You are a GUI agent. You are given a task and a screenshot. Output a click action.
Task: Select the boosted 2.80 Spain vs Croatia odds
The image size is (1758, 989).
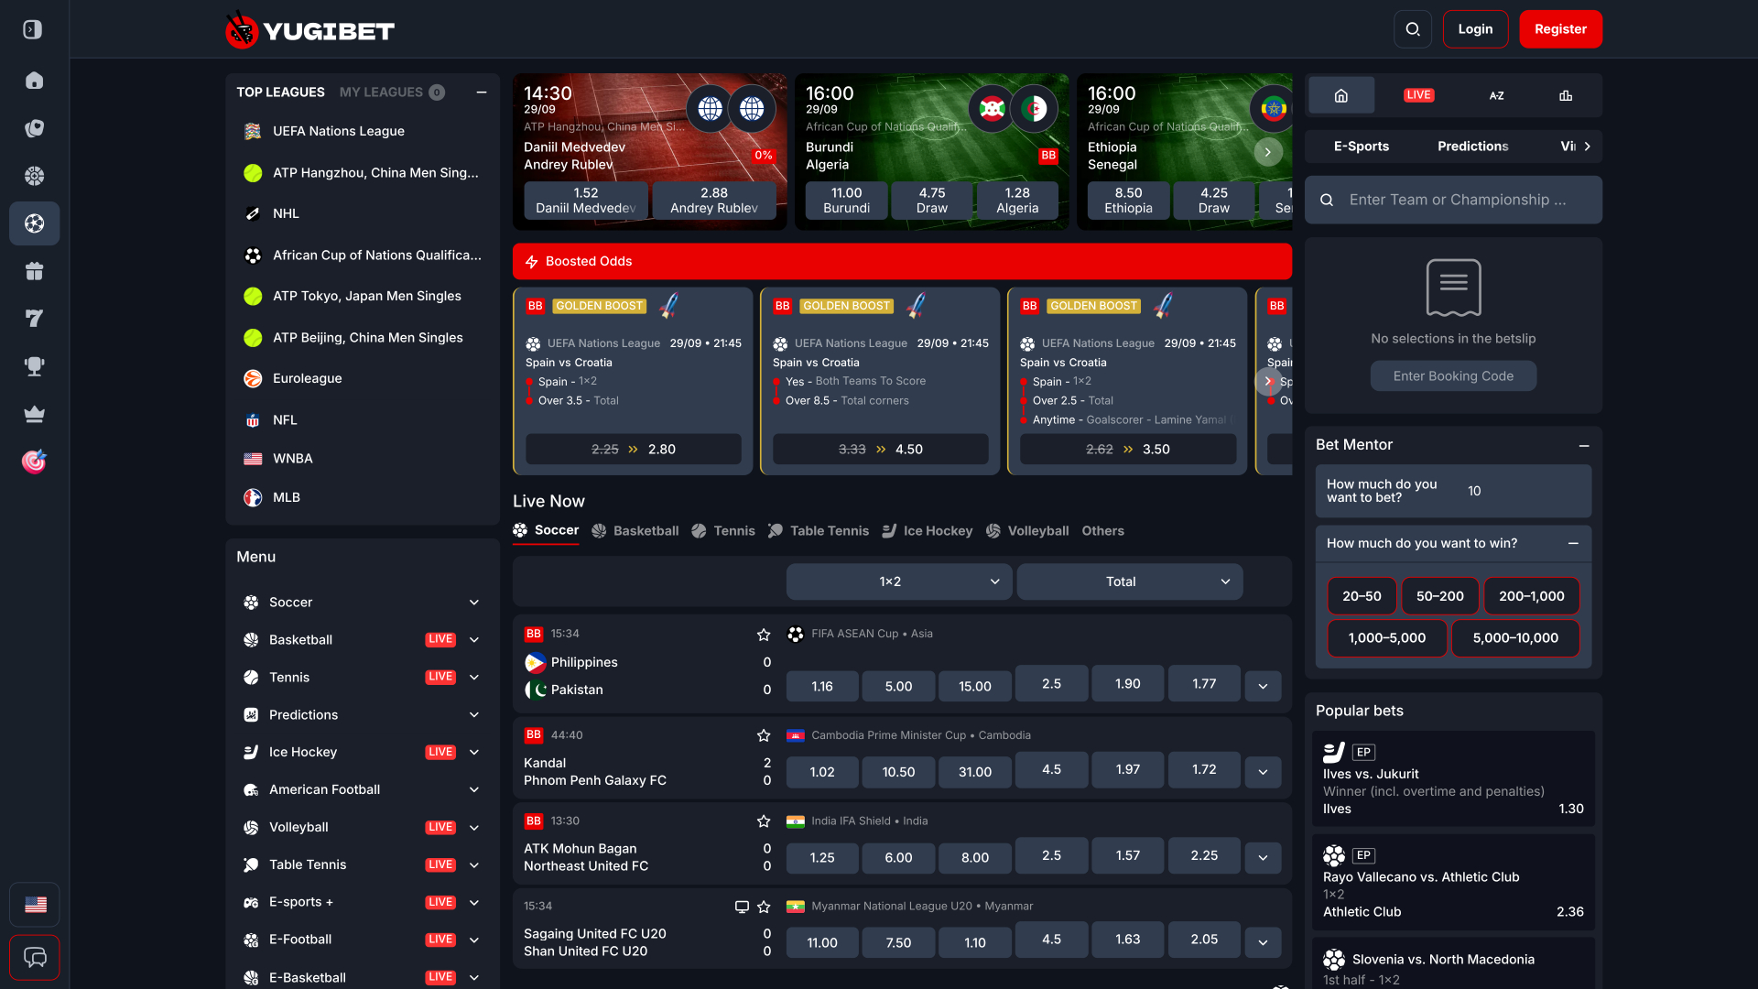tap(634, 450)
